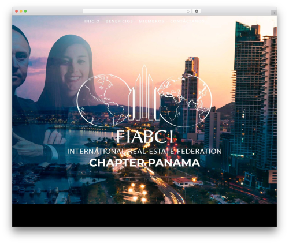Open the BENEFICIOS menu item
The width and height of the screenshot is (289, 244).
pos(119,21)
